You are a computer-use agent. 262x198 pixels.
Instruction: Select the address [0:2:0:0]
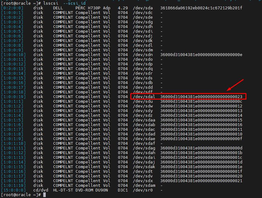(12, 8)
